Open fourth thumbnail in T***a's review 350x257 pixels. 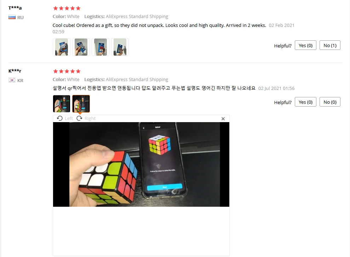(120, 47)
